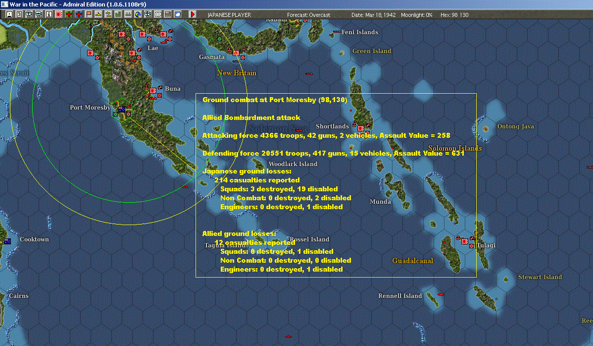Click the third toolbar icon with two stacked screens
The height and width of the screenshot is (346, 593).
point(29,14)
